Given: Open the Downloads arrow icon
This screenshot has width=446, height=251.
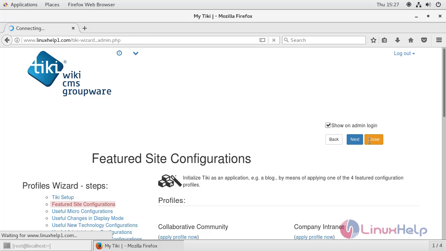Looking at the screenshot, I should tap(397, 40).
